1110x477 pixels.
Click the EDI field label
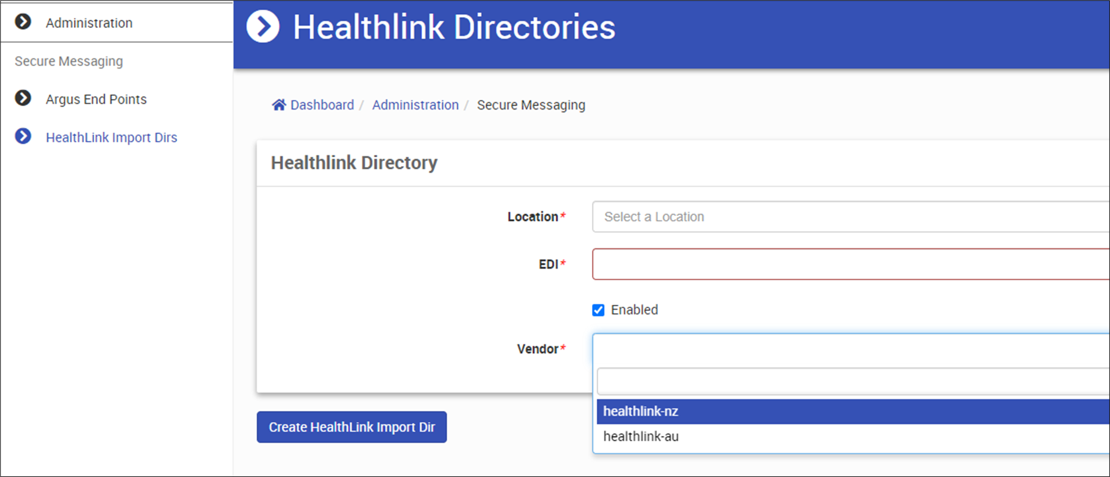[548, 264]
